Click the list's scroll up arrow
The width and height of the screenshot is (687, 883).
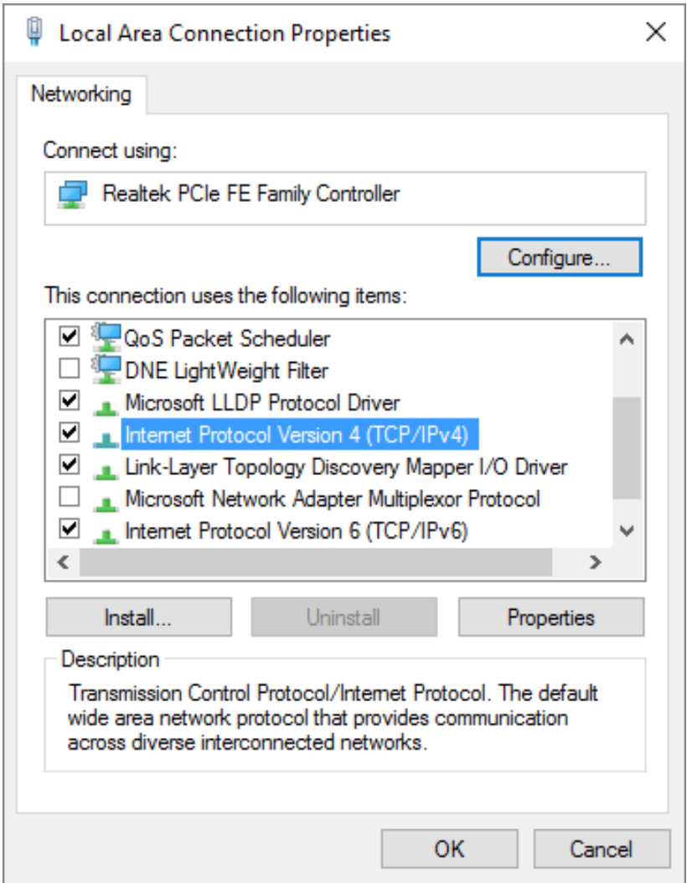[627, 339]
